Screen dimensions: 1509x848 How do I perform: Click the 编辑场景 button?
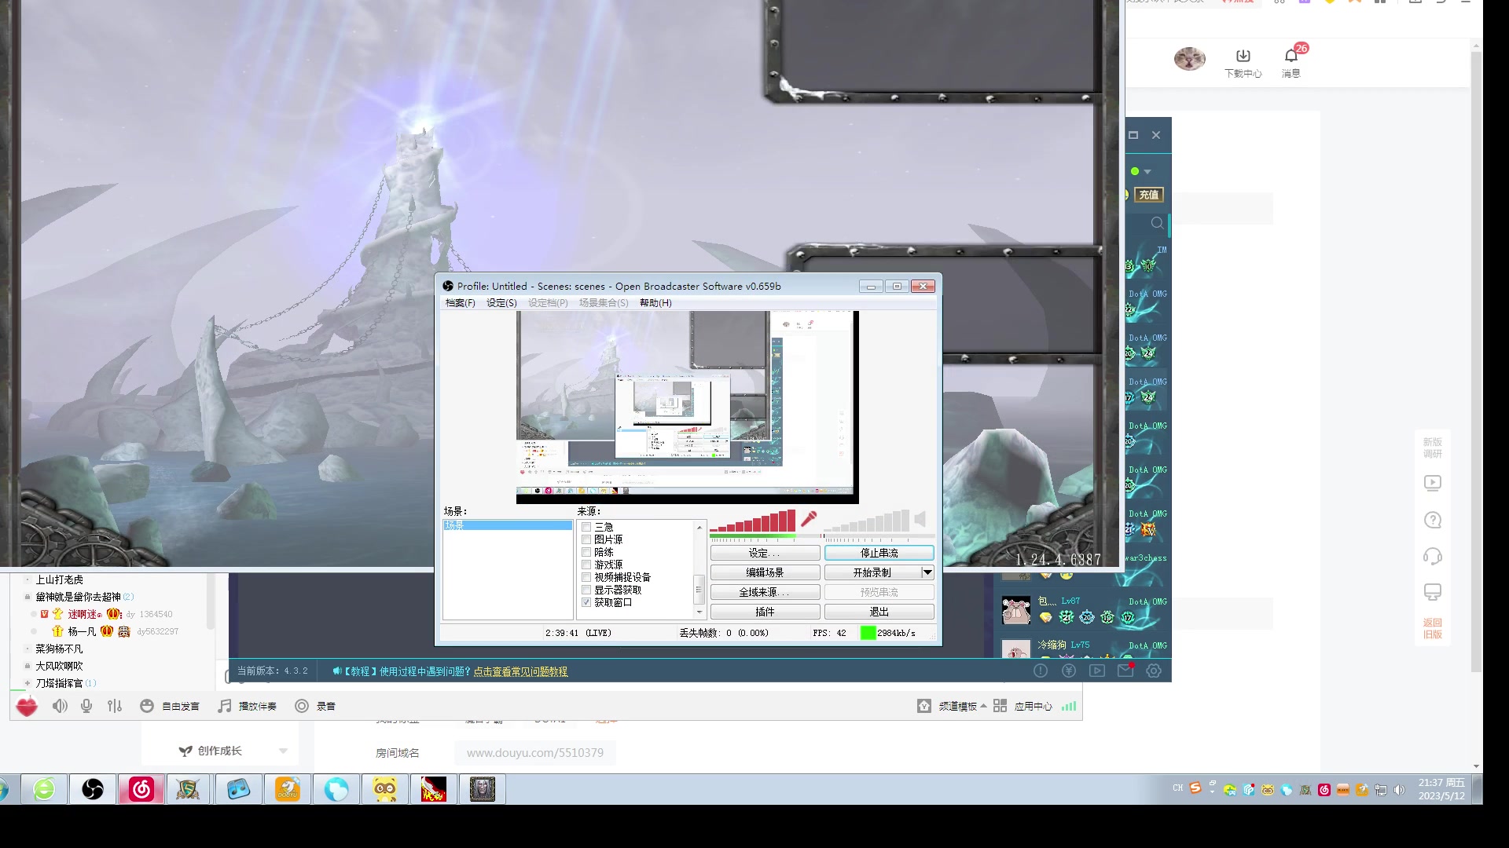tap(765, 573)
